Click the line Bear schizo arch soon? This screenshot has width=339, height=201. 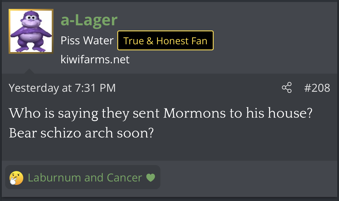coord(81,133)
